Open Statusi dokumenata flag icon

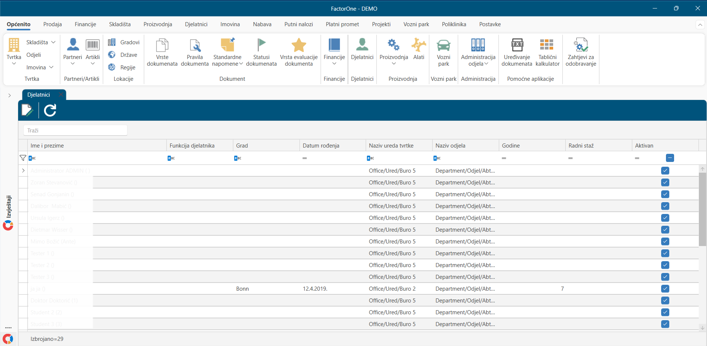261,45
